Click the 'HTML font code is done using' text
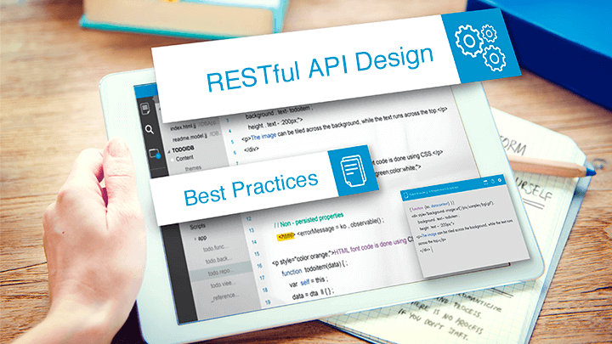Viewport: 612px width, 344px height. (x=370, y=246)
